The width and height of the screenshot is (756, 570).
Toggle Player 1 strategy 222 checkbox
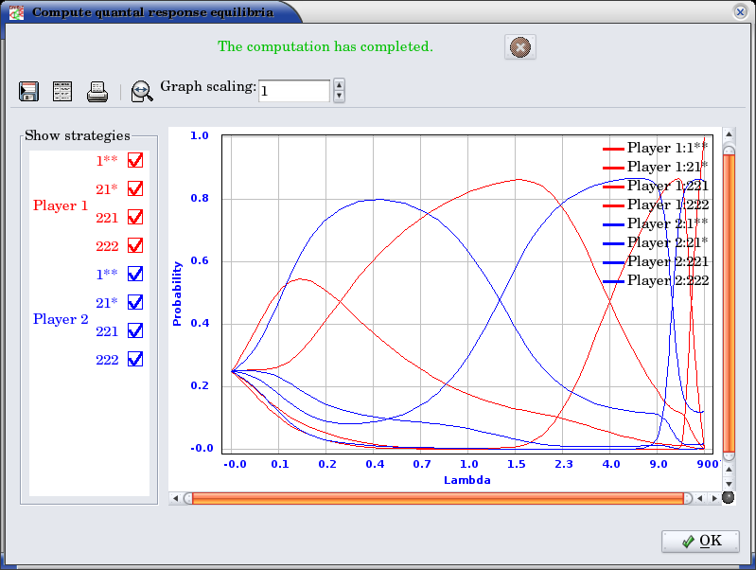[135, 246]
